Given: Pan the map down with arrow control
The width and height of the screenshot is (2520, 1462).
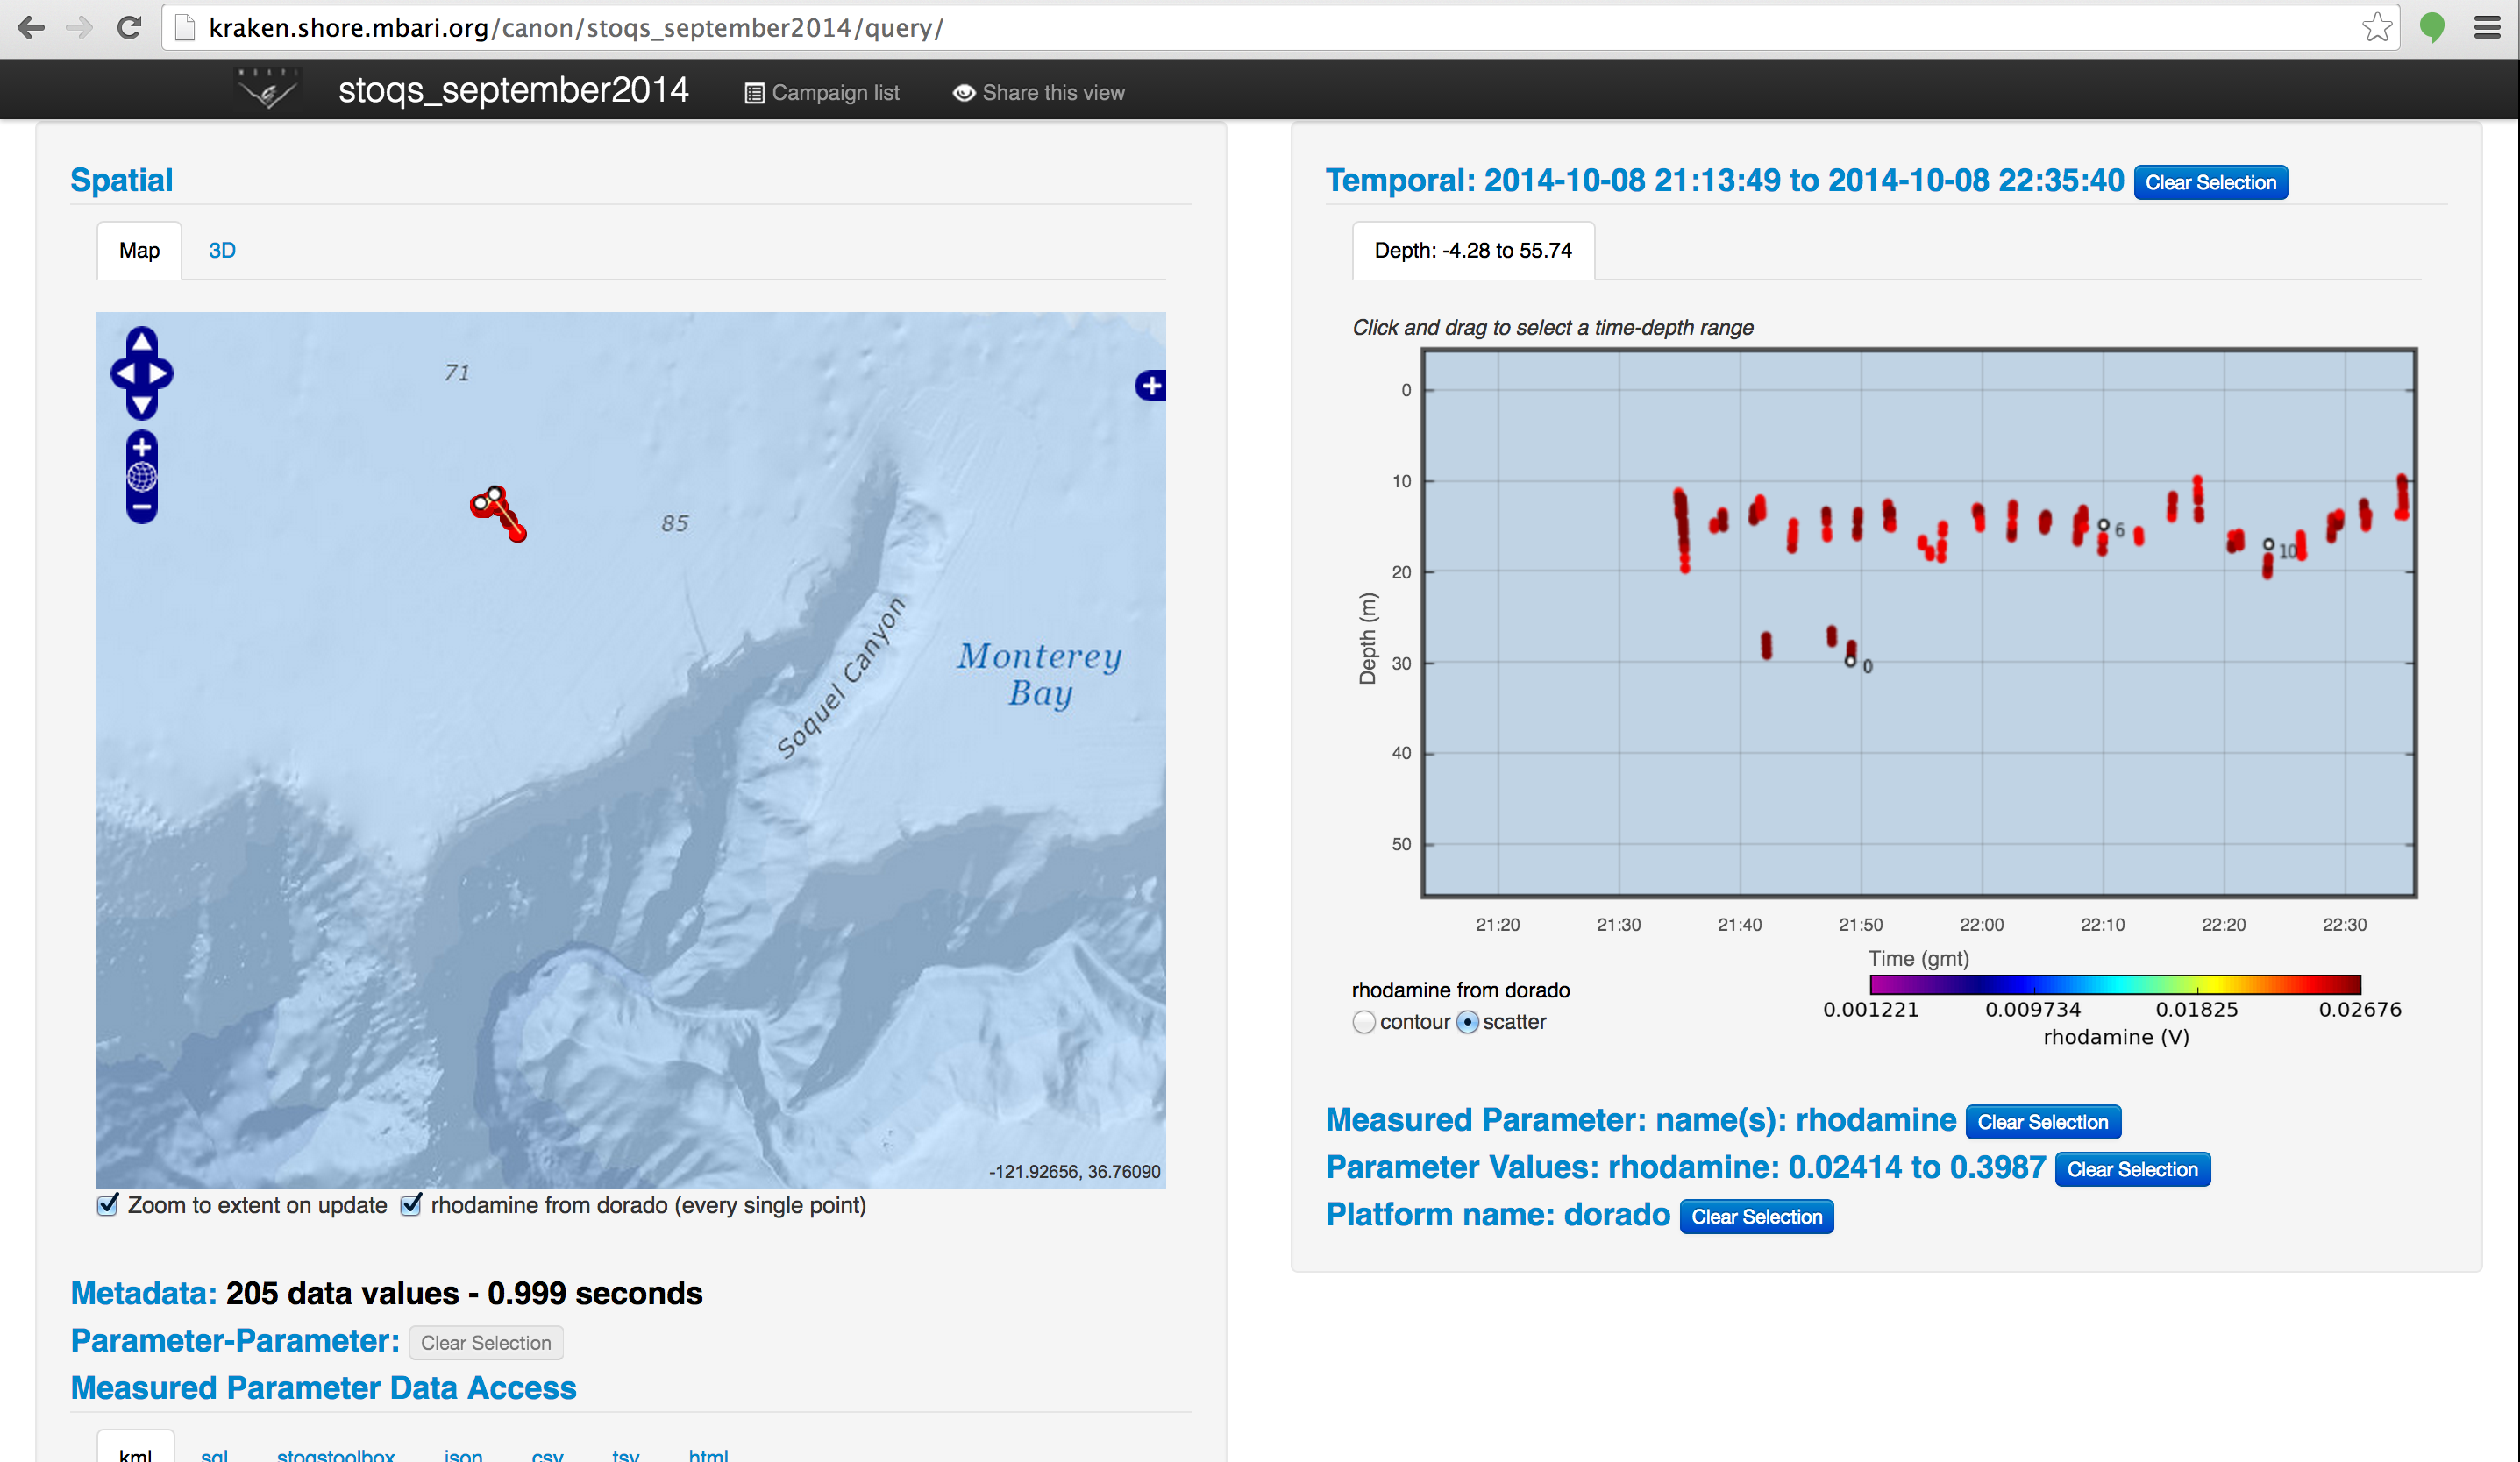Looking at the screenshot, I should 141,405.
